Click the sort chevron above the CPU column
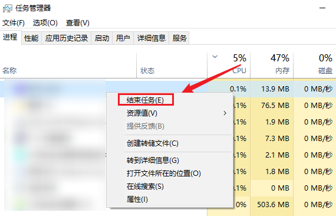Image resolution: width=336 pixels, height=216 pixels. point(215,57)
